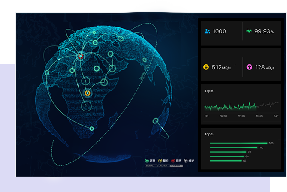Select the orange busy node on globe

pyautogui.click(x=88, y=93)
